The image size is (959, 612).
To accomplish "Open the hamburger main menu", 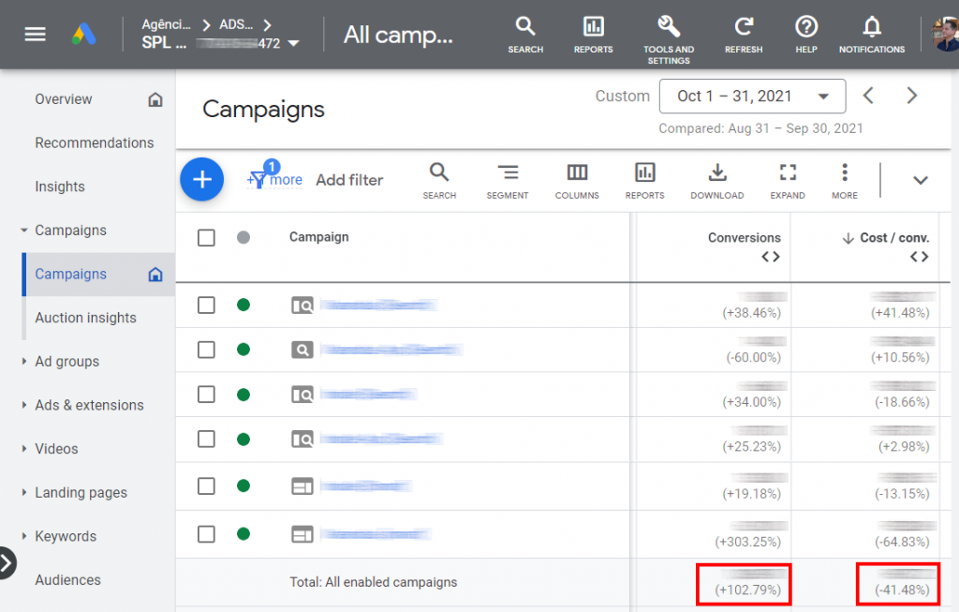I will click(x=35, y=35).
